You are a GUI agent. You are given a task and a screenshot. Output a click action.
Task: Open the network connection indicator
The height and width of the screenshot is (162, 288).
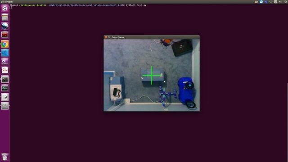[271, 2]
